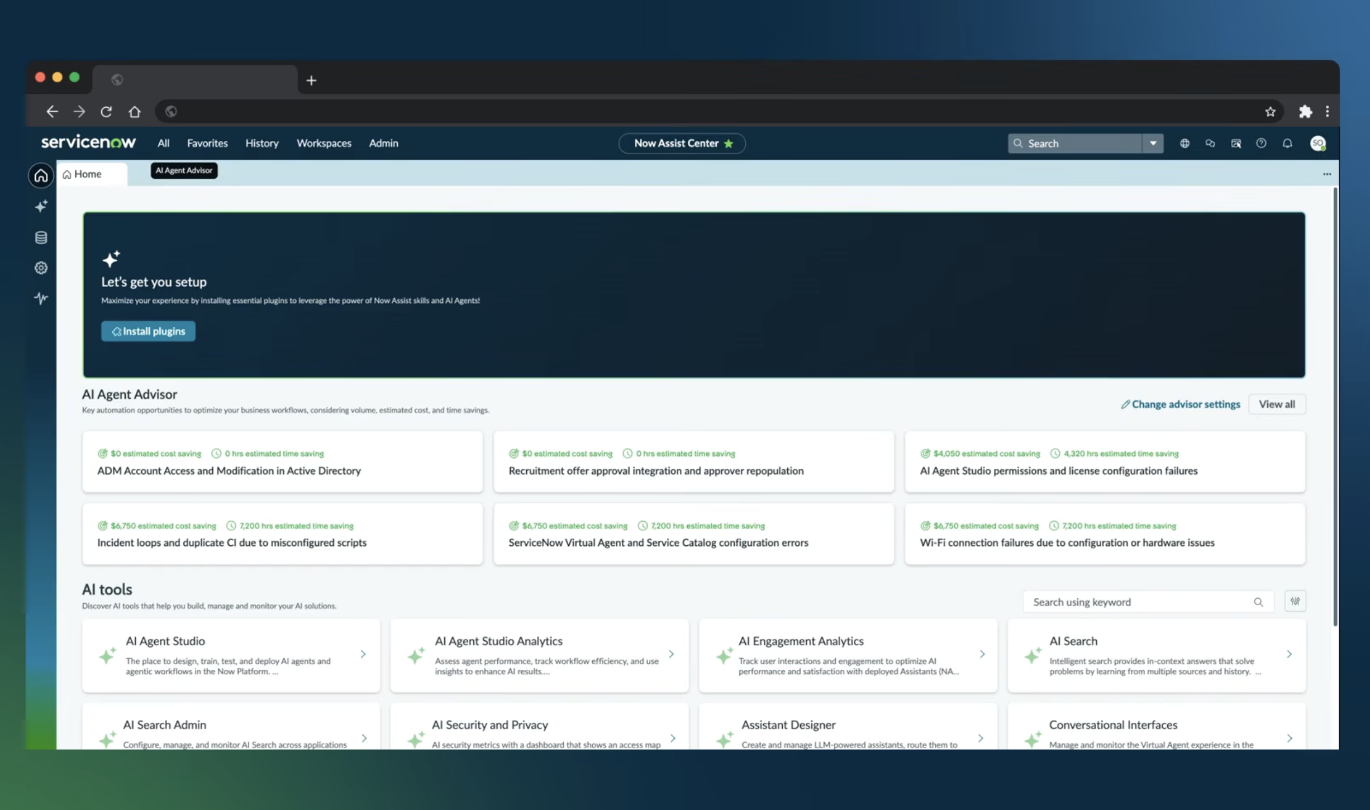
Task: Expand the AI Security and Privacy chevron
Action: click(673, 738)
